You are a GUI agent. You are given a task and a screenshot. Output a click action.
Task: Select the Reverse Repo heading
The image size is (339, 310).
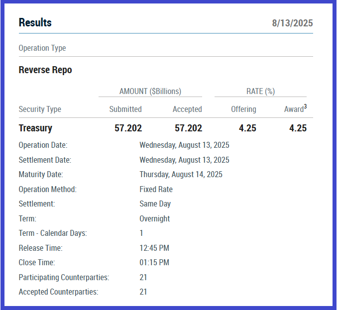(45, 70)
